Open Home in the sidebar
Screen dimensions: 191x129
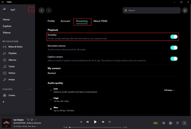click(6, 19)
